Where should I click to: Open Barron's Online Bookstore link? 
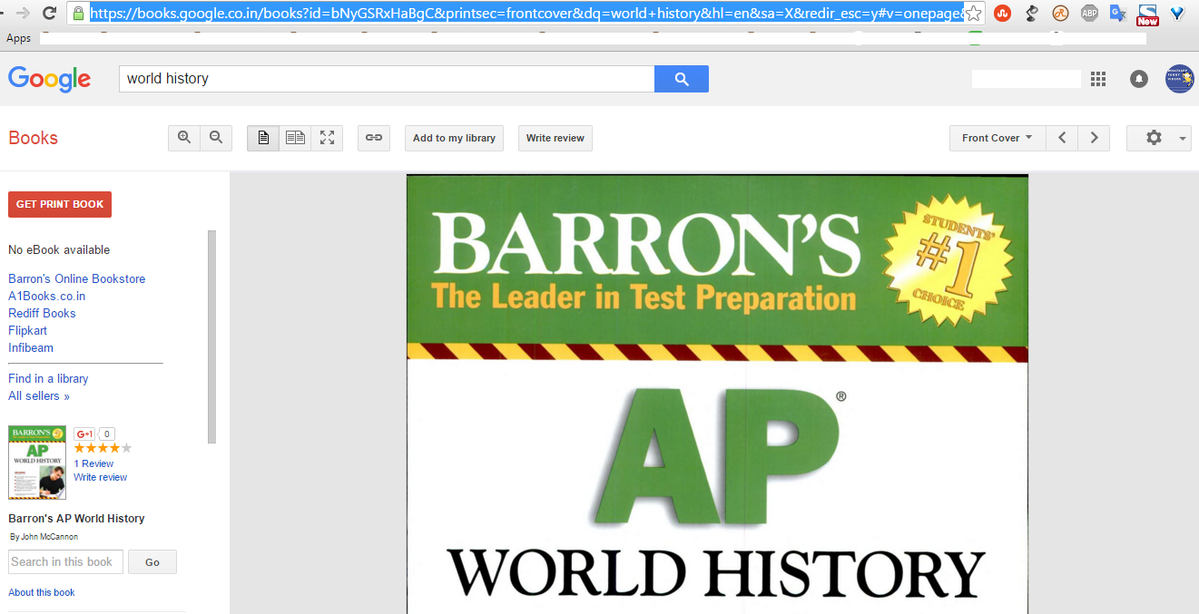(76, 278)
